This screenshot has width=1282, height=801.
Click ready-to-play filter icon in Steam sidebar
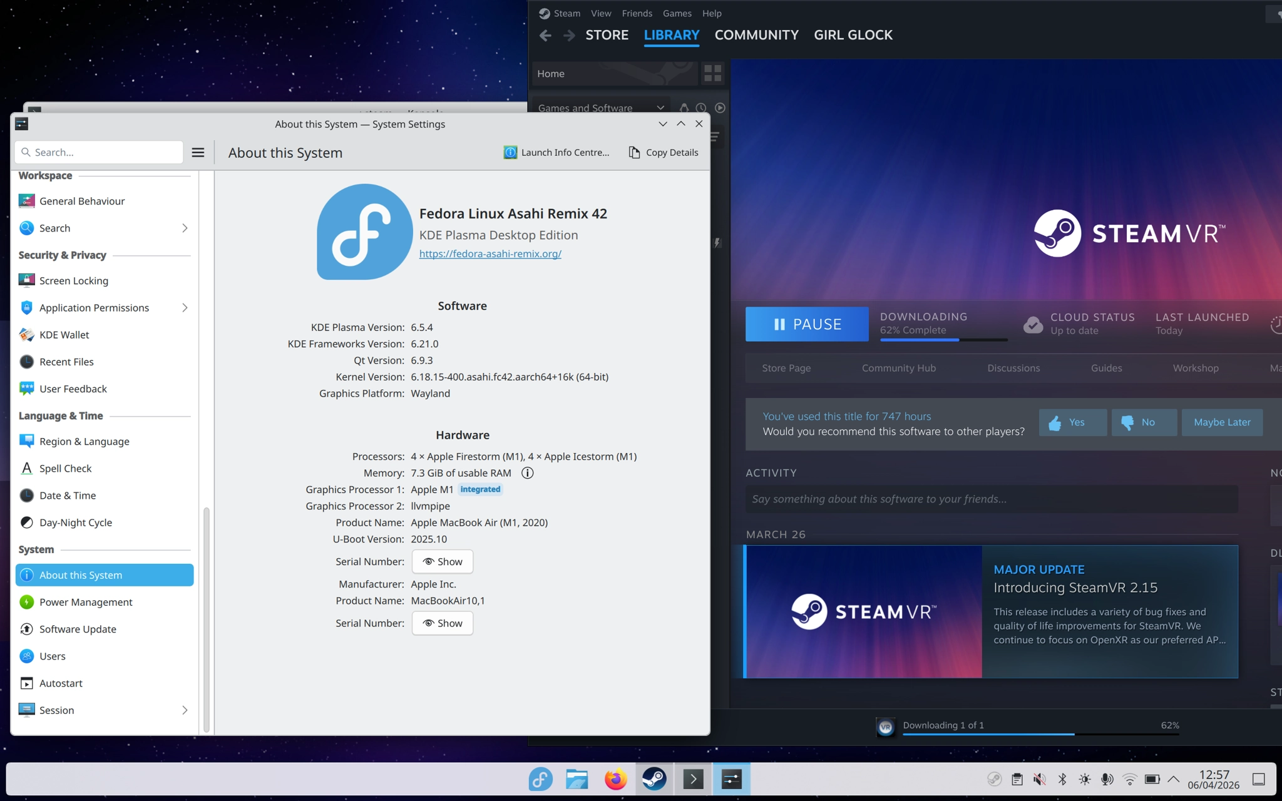(720, 108)
